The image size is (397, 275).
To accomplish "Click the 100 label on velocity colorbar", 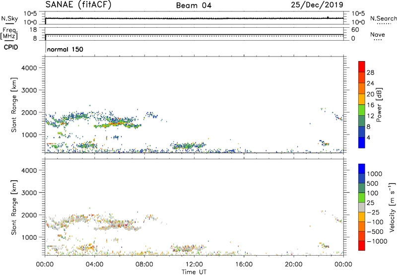I will [373, 193].
